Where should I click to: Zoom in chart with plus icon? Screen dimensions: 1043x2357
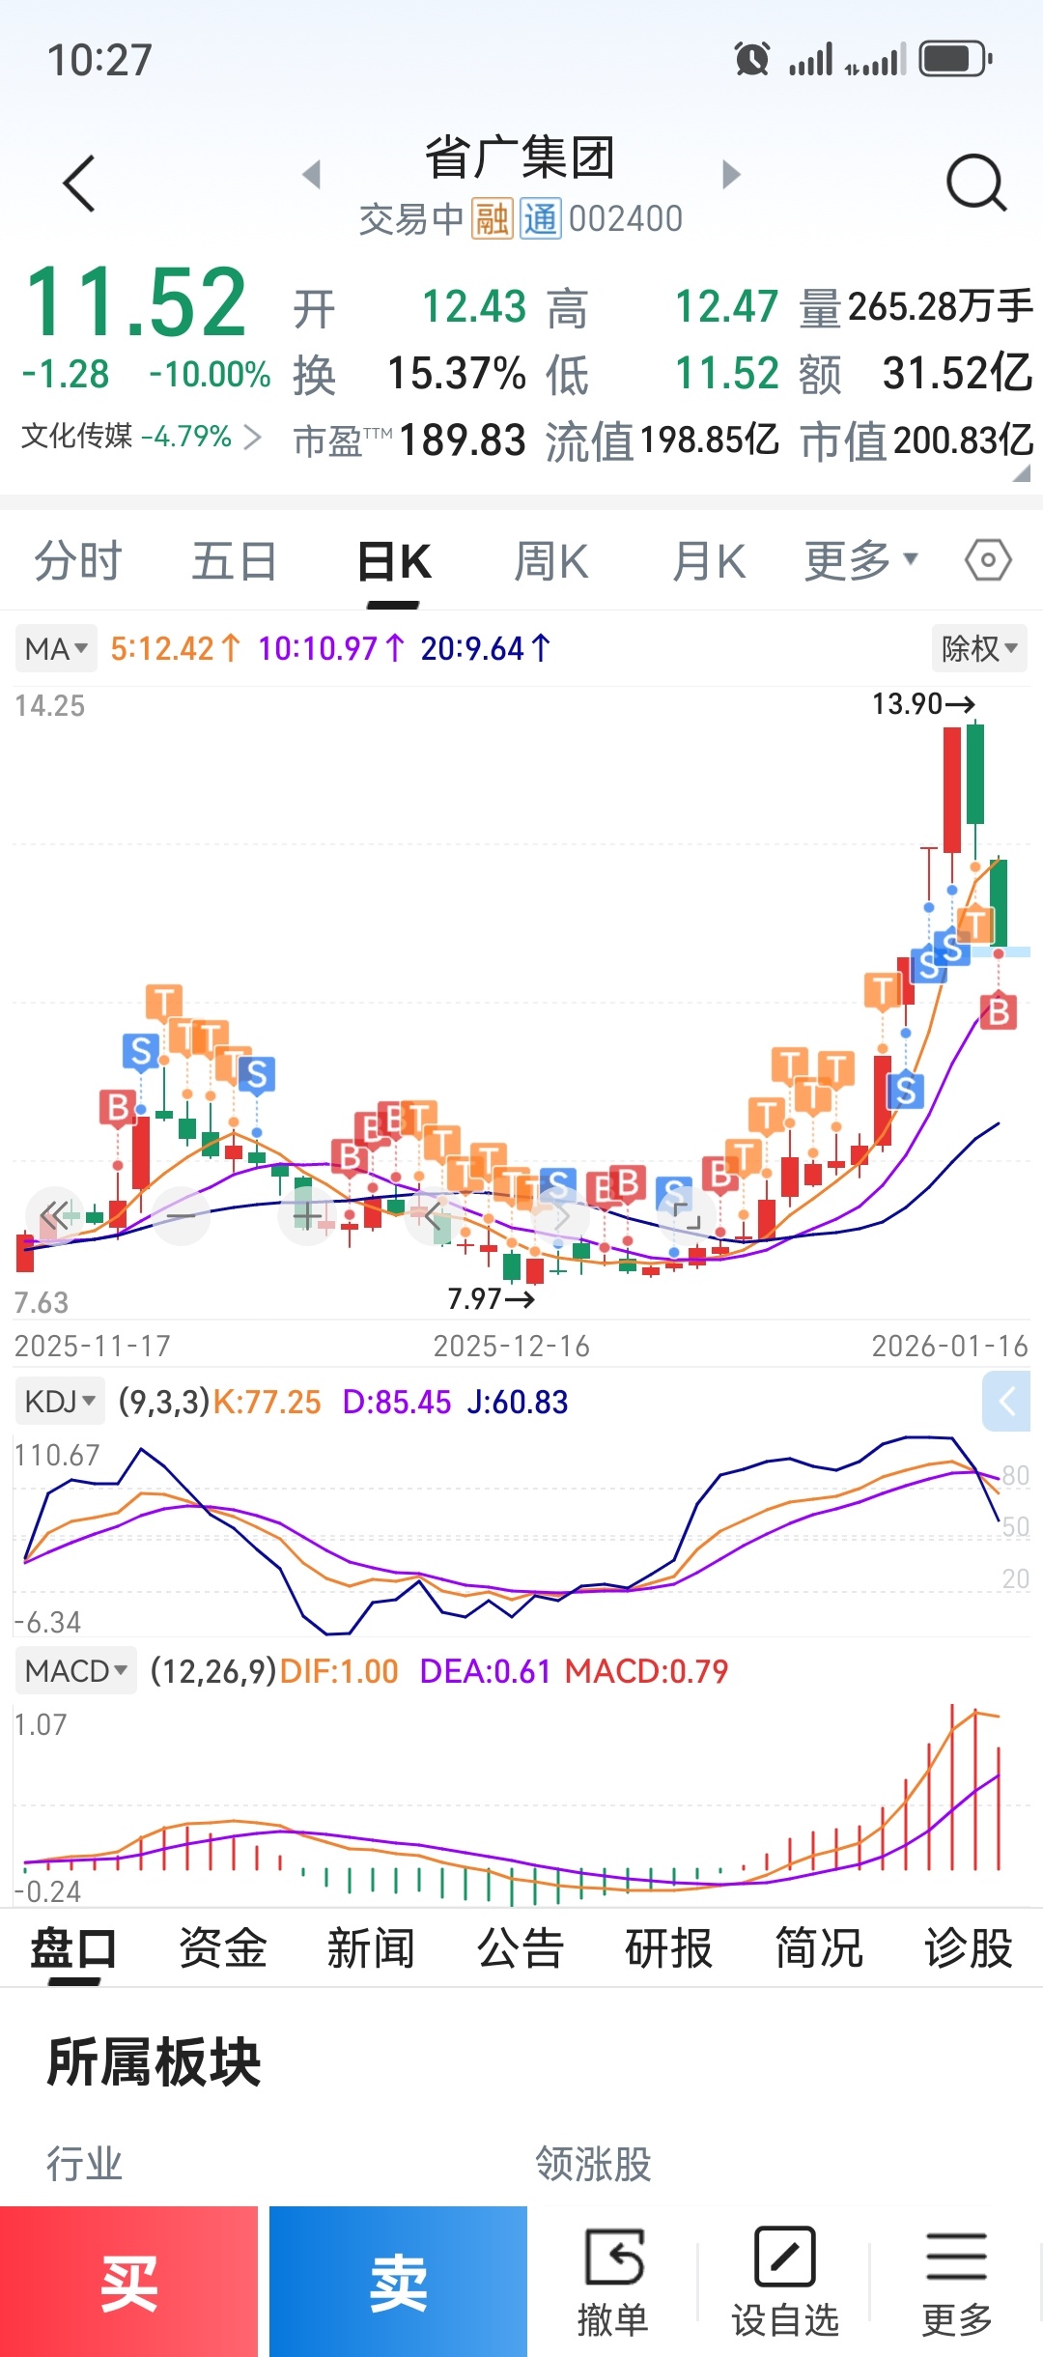click(307, 1215)
